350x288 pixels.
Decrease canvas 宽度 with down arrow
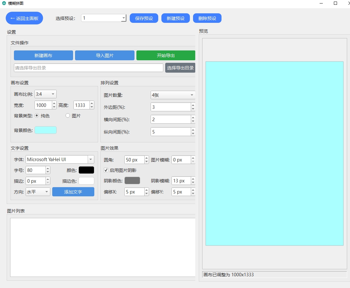pyautogui.click(x=54, y=107)
